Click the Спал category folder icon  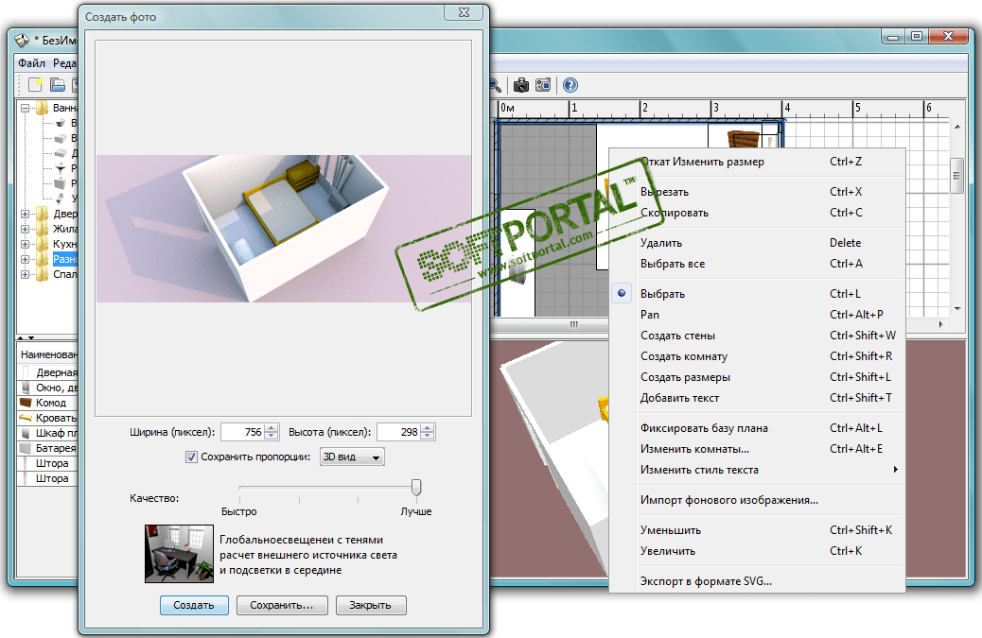click(x=42, y=274)
